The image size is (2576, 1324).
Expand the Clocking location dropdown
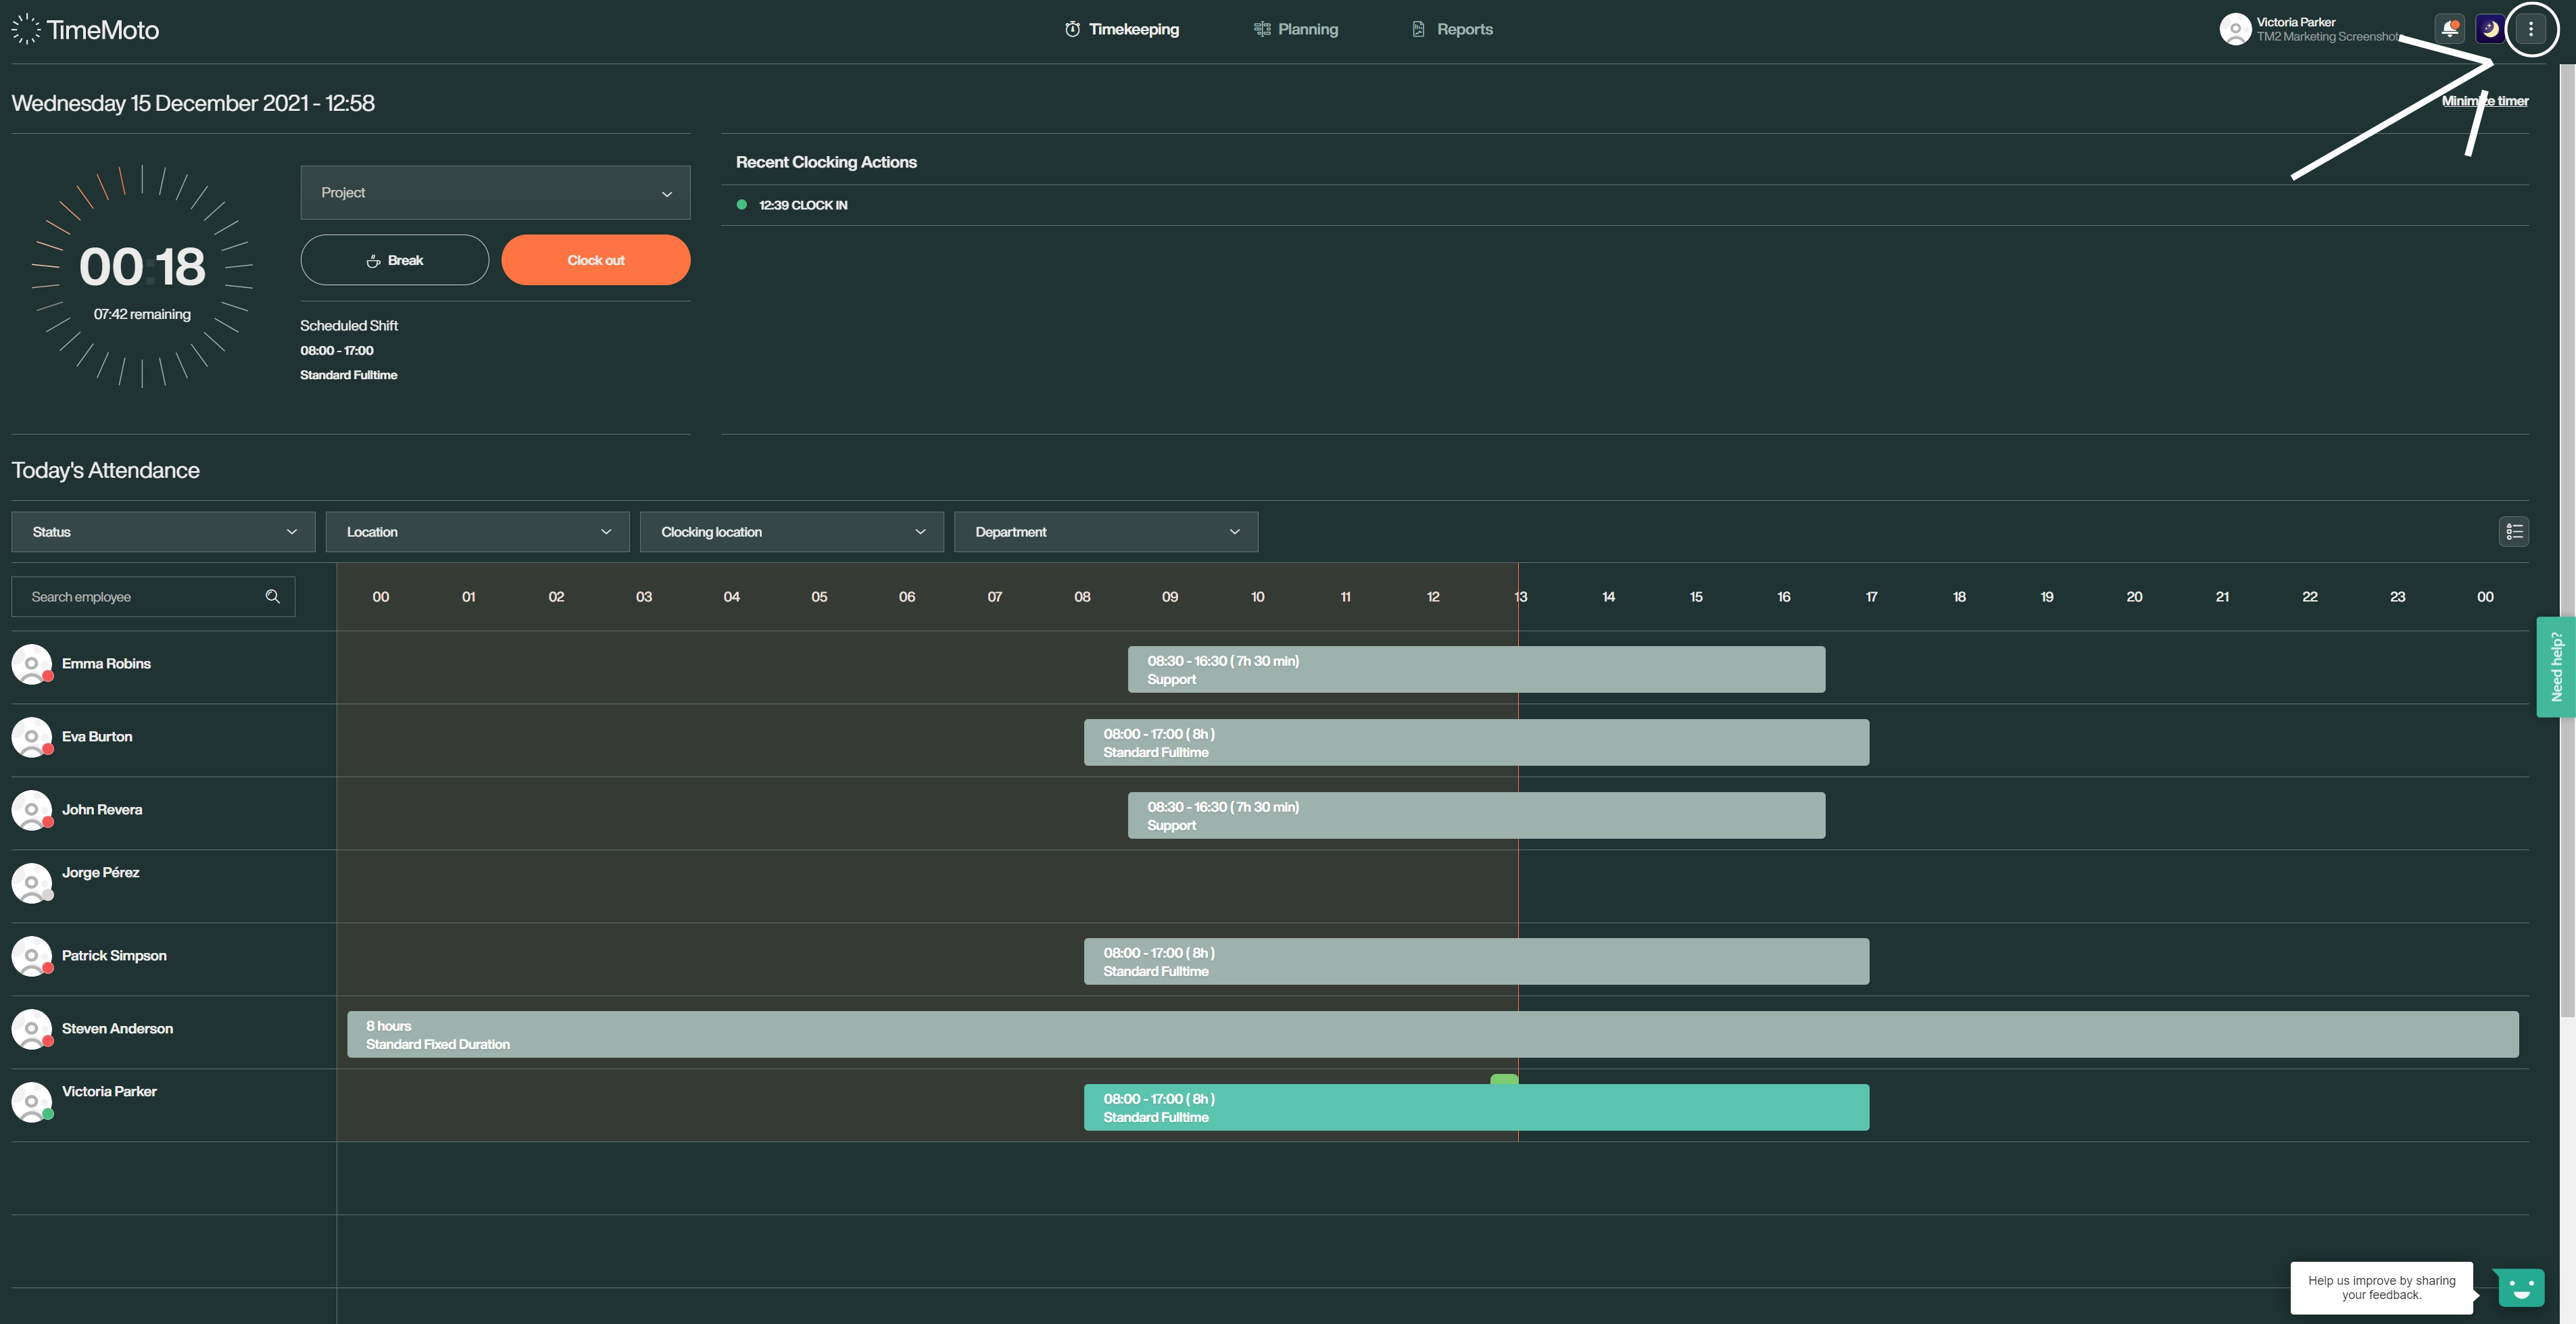[791, 532]
